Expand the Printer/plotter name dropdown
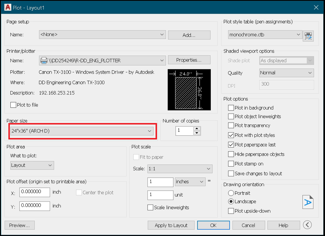 tap(102, 60)
